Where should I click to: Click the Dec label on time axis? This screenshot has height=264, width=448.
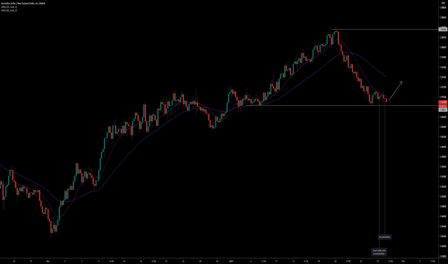pyautogui.click(x=48, y=261)
